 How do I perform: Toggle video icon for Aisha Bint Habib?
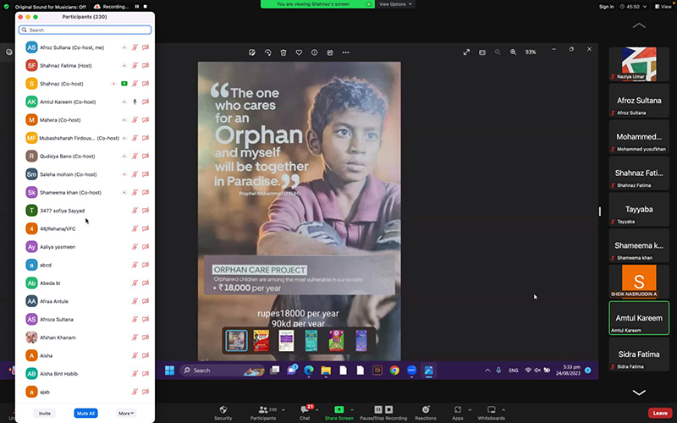[146, 374]
